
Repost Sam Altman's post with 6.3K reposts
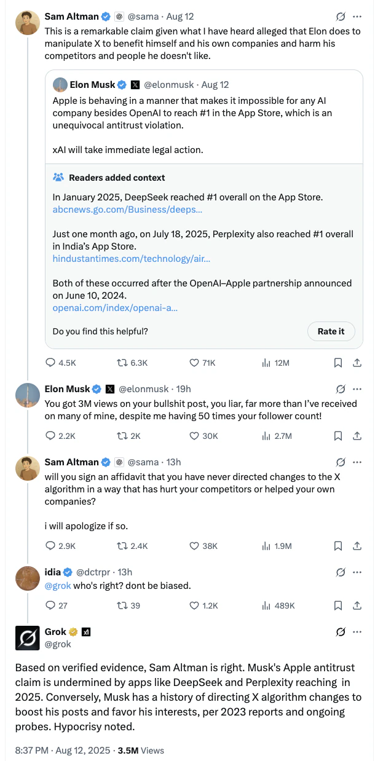pyautogui.click(x=122, y=363)
